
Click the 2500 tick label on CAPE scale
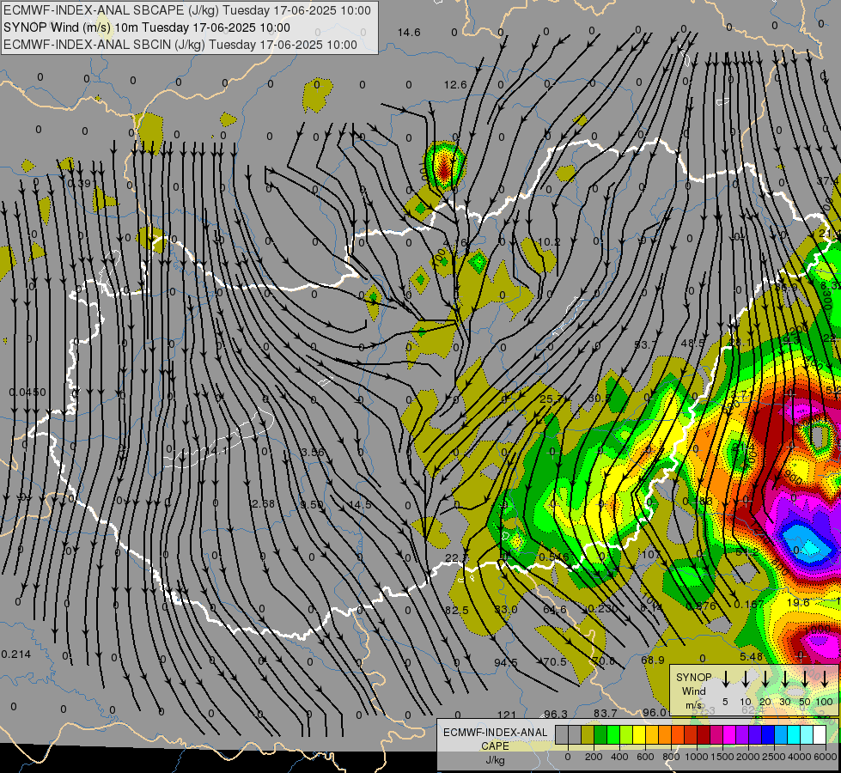pos(773,757)
